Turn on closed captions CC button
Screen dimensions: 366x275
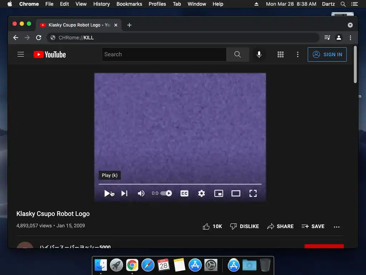pyautogui.click(x=184, y=193)
